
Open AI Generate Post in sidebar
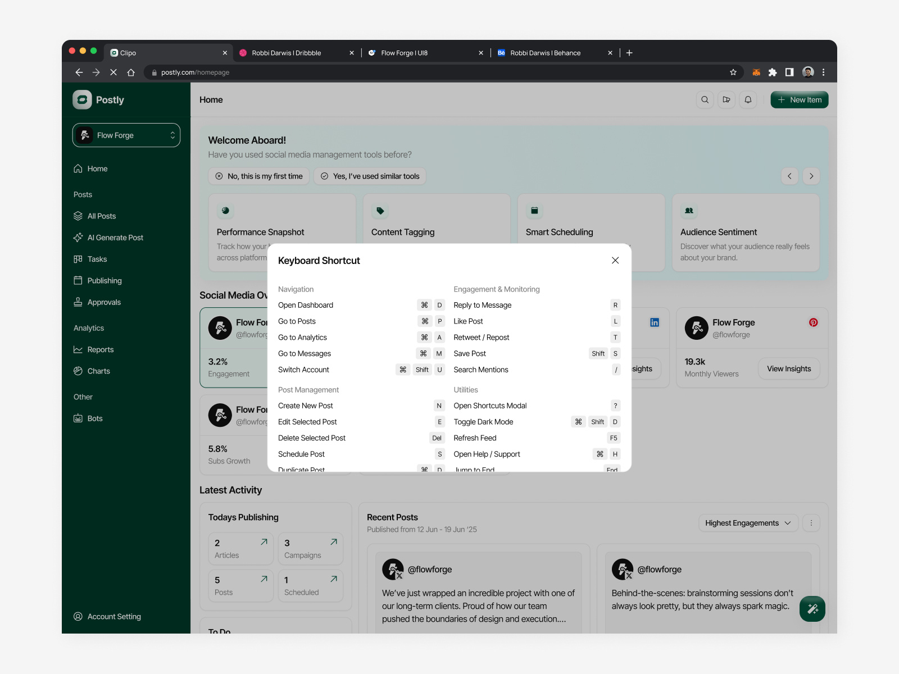[x=115, y=237]
